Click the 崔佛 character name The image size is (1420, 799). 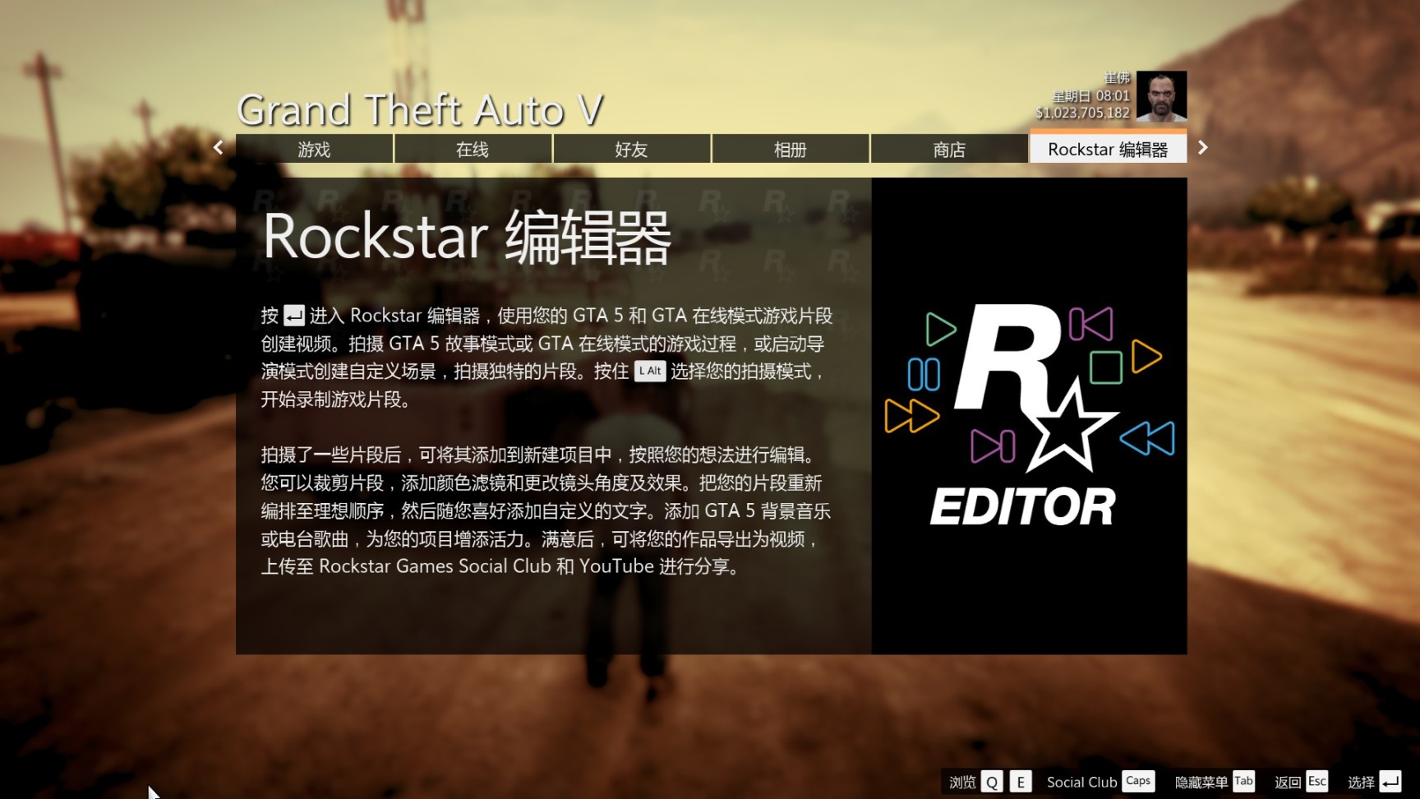point(1117,78)
